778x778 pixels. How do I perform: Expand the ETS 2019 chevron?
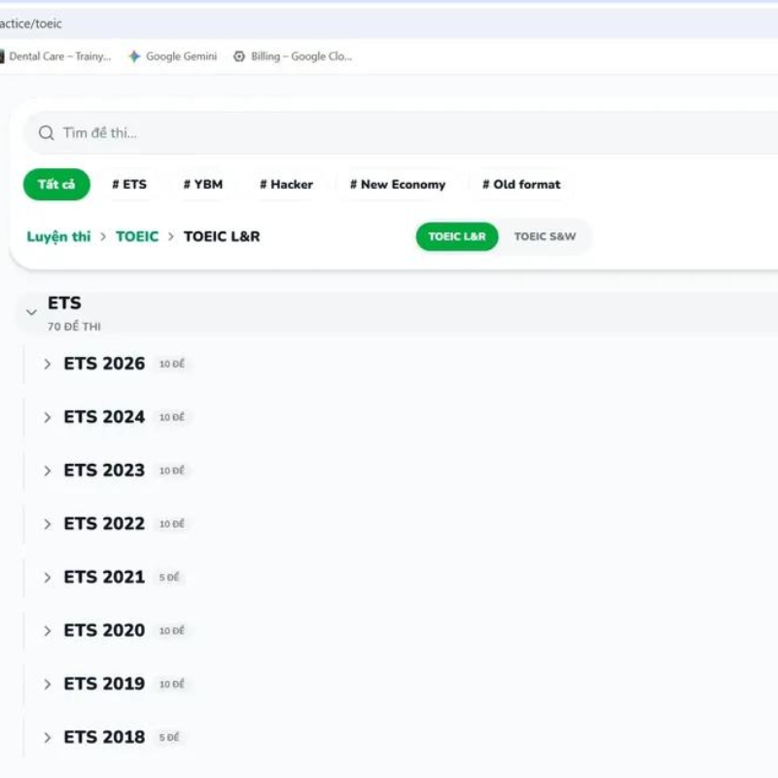[47, 685]
